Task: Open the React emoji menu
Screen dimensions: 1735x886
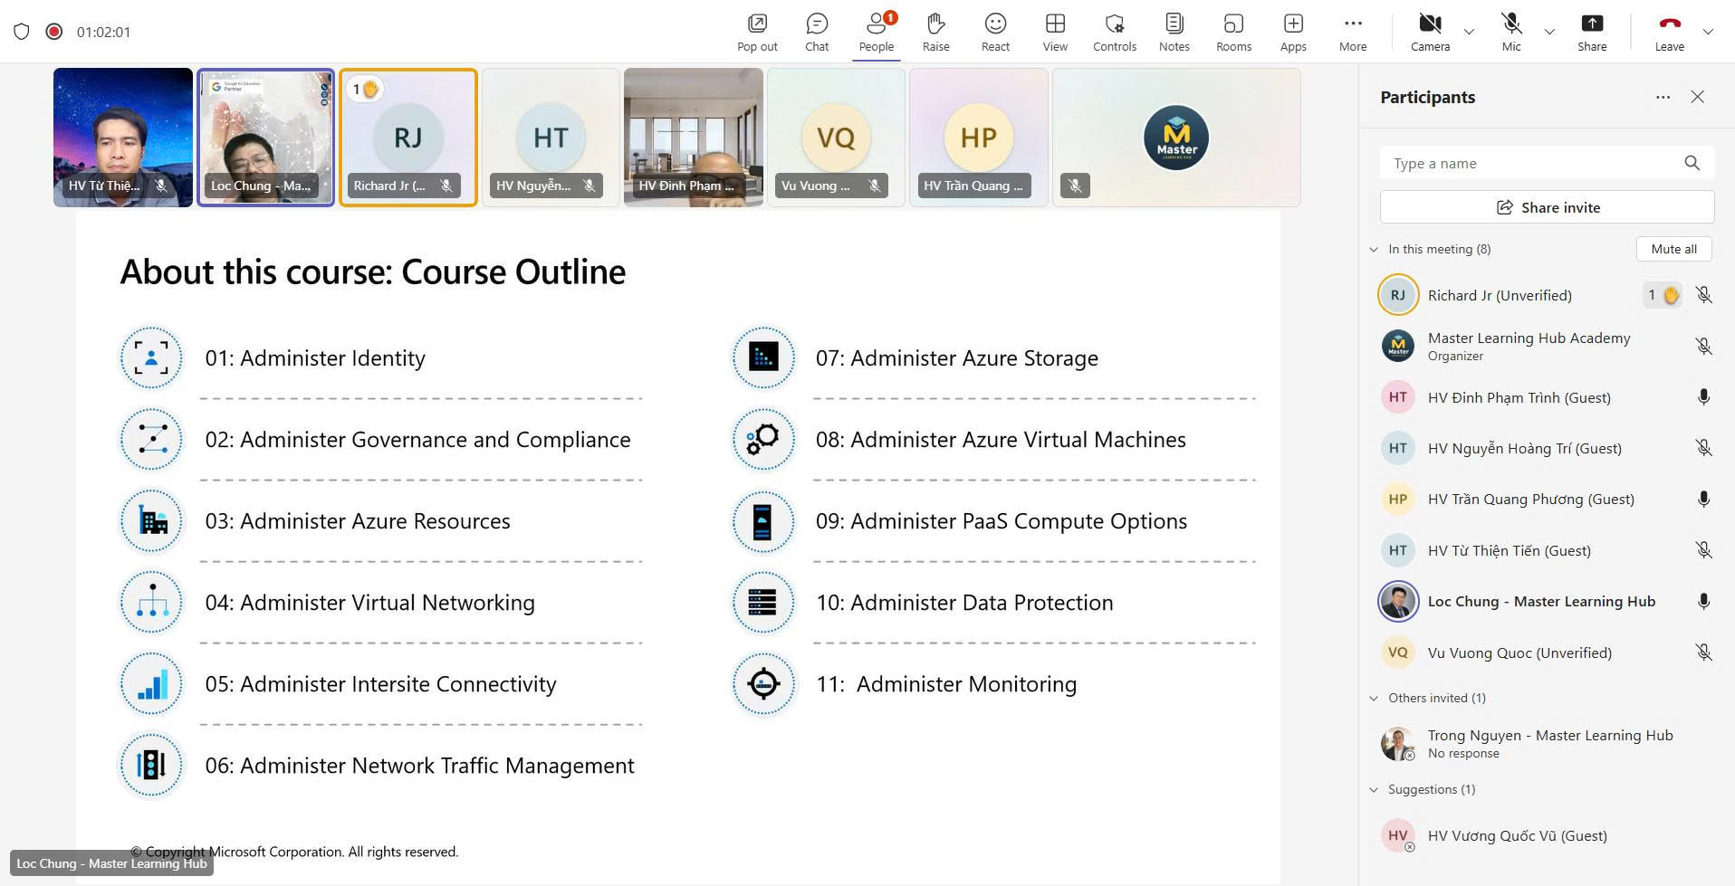Action: click(x=995, y=32)
